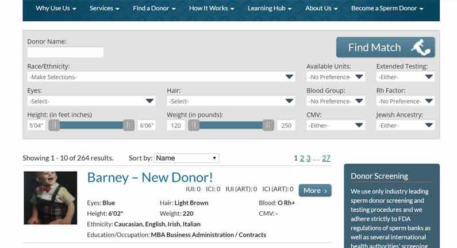Click the 120 minimum weight field

176,126
